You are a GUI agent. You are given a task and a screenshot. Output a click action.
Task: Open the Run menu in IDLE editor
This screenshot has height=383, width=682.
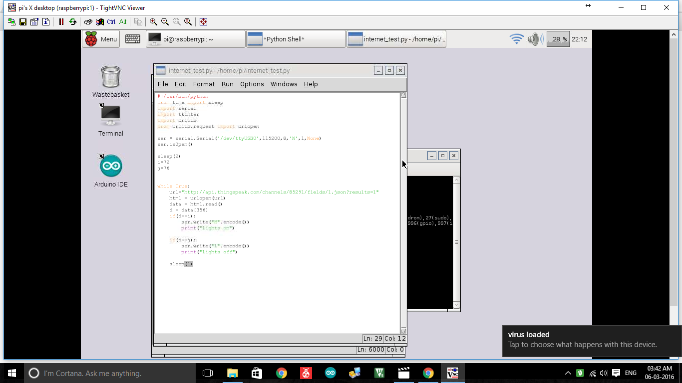tap(227, 84)
